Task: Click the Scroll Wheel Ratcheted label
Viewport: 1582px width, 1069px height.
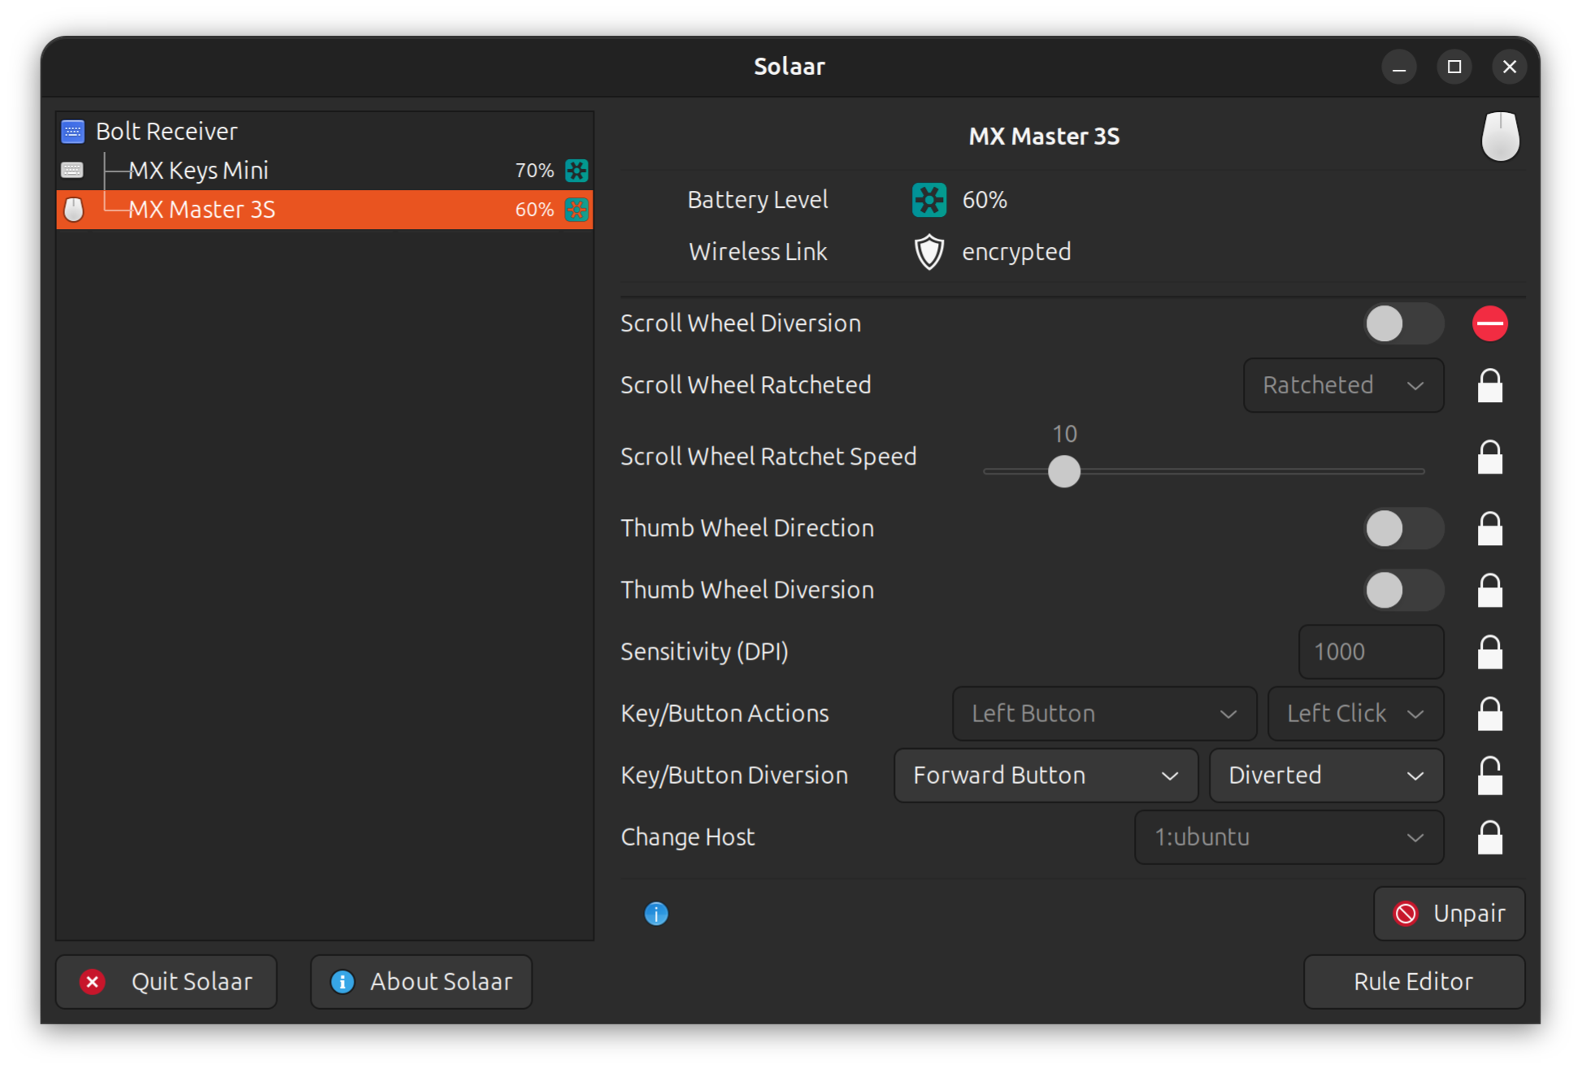Action: click(x=745, y=385)
